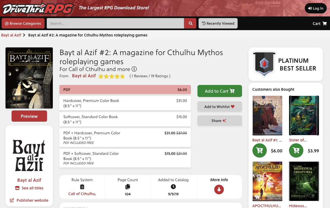Add Bayt al Azif #1 to cart
Screen dimensions: 330x208
click(260, 150)
